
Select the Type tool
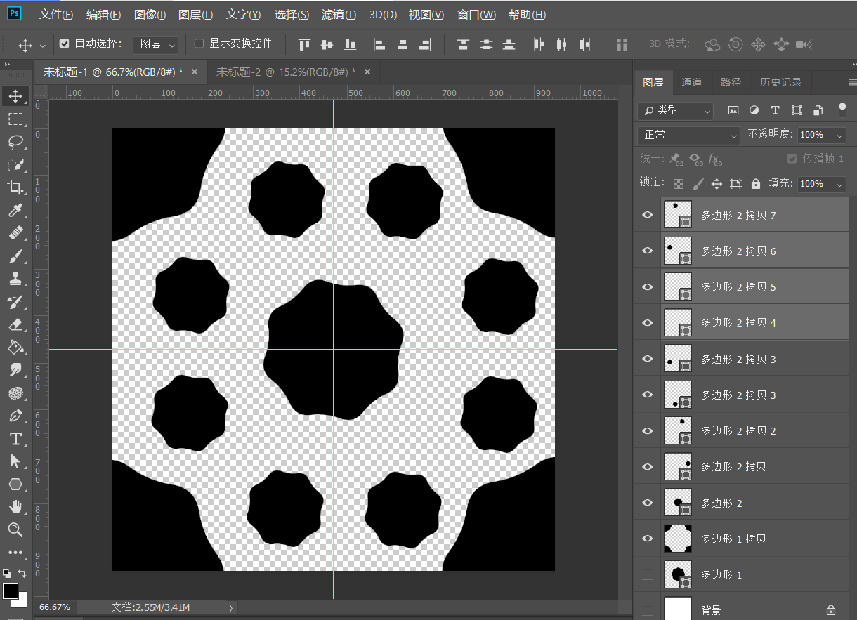pyautogui.click(x=15, y=439)
